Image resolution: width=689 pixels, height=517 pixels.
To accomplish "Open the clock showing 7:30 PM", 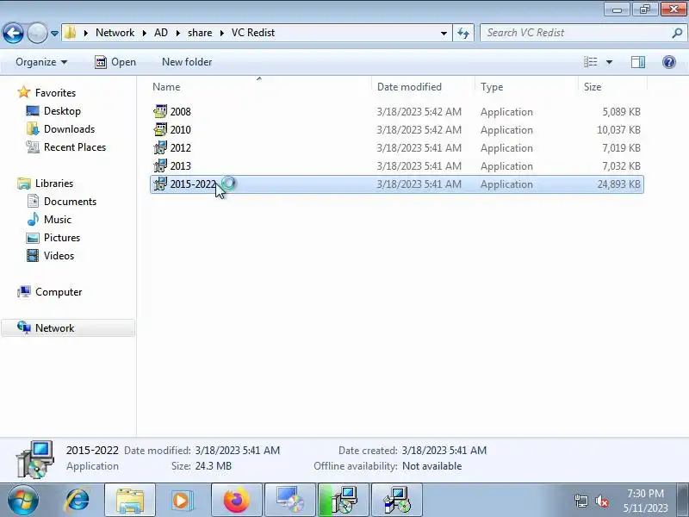I will (645, 501).
